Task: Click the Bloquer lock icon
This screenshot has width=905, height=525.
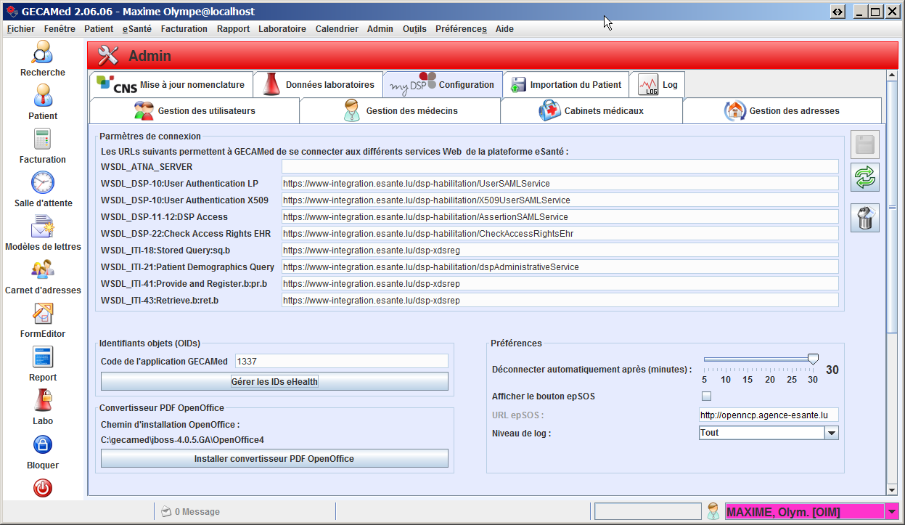Action: (42, 445)
